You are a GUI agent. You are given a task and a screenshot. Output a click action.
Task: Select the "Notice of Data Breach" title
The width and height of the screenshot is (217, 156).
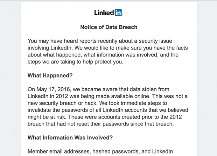coord(109,27)
